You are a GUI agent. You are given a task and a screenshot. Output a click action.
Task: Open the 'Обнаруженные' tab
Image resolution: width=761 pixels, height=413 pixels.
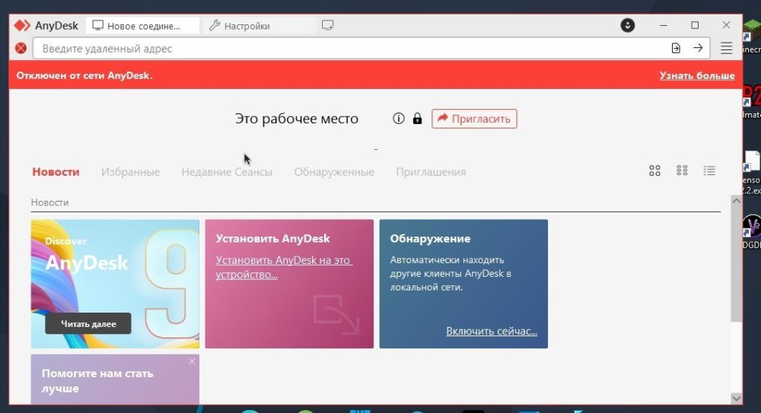(x=334, y=172)
